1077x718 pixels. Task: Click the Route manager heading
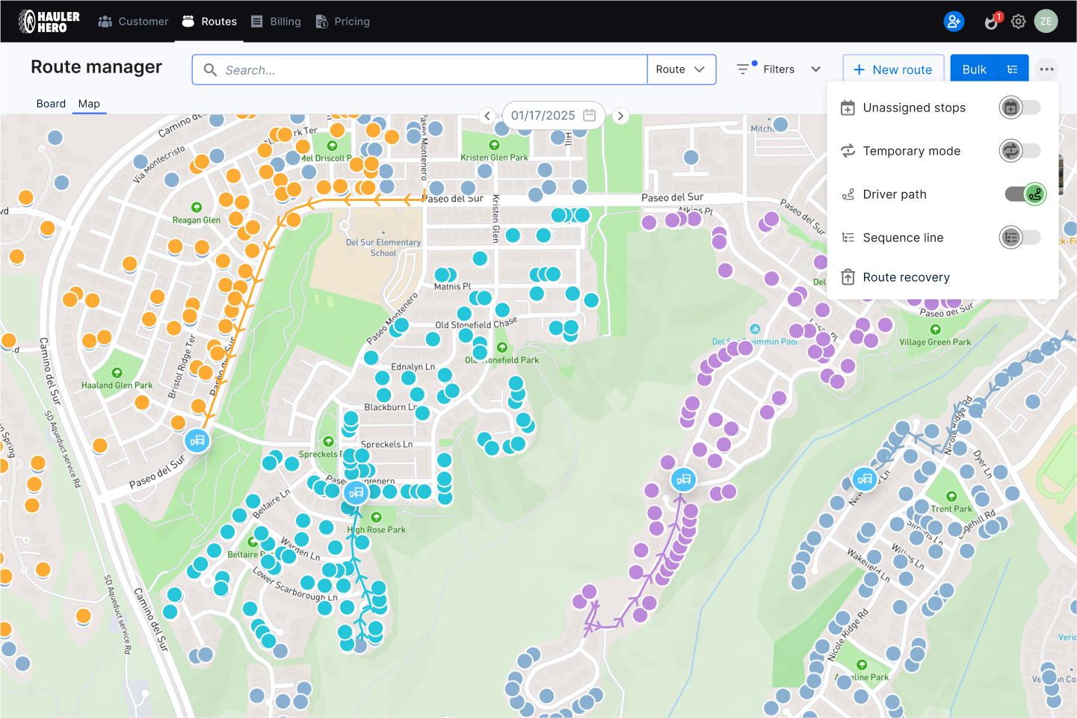[96, 66]
